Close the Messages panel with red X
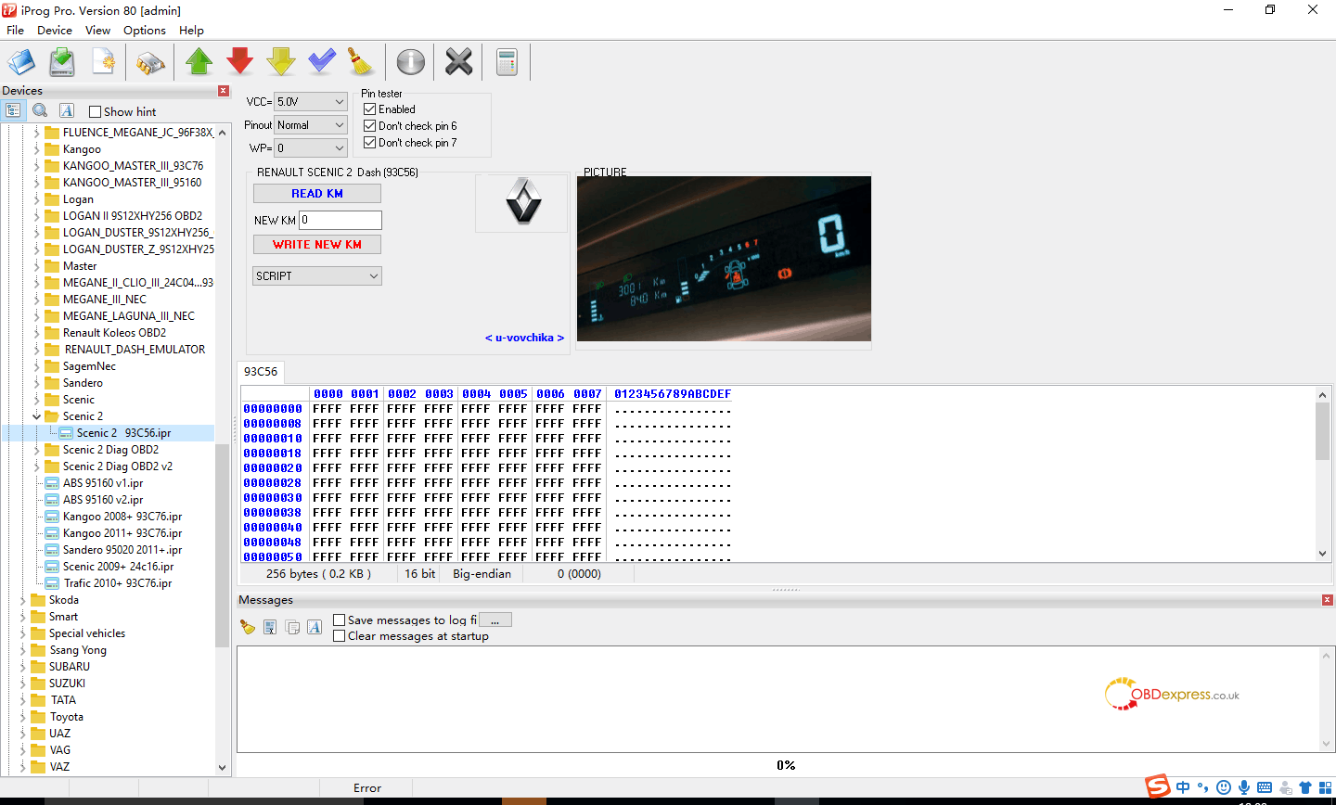The height and width of the screenshot is (805, 1336). click(x=1328, y=600)
